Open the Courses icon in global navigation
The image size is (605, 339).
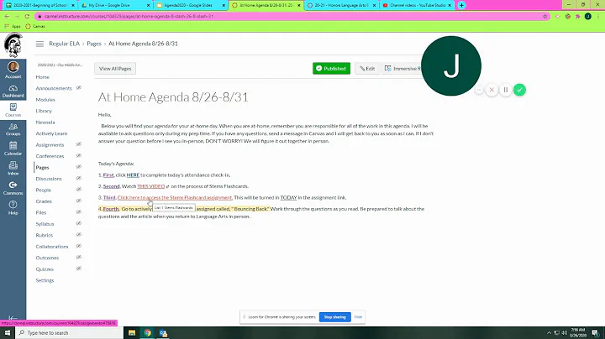pos(13,110)
